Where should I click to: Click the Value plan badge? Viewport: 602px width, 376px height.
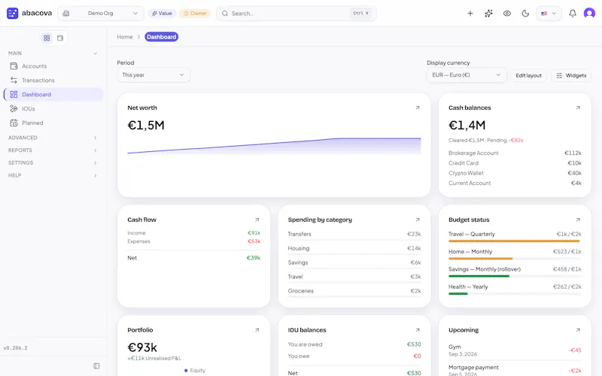click(162, 14)
